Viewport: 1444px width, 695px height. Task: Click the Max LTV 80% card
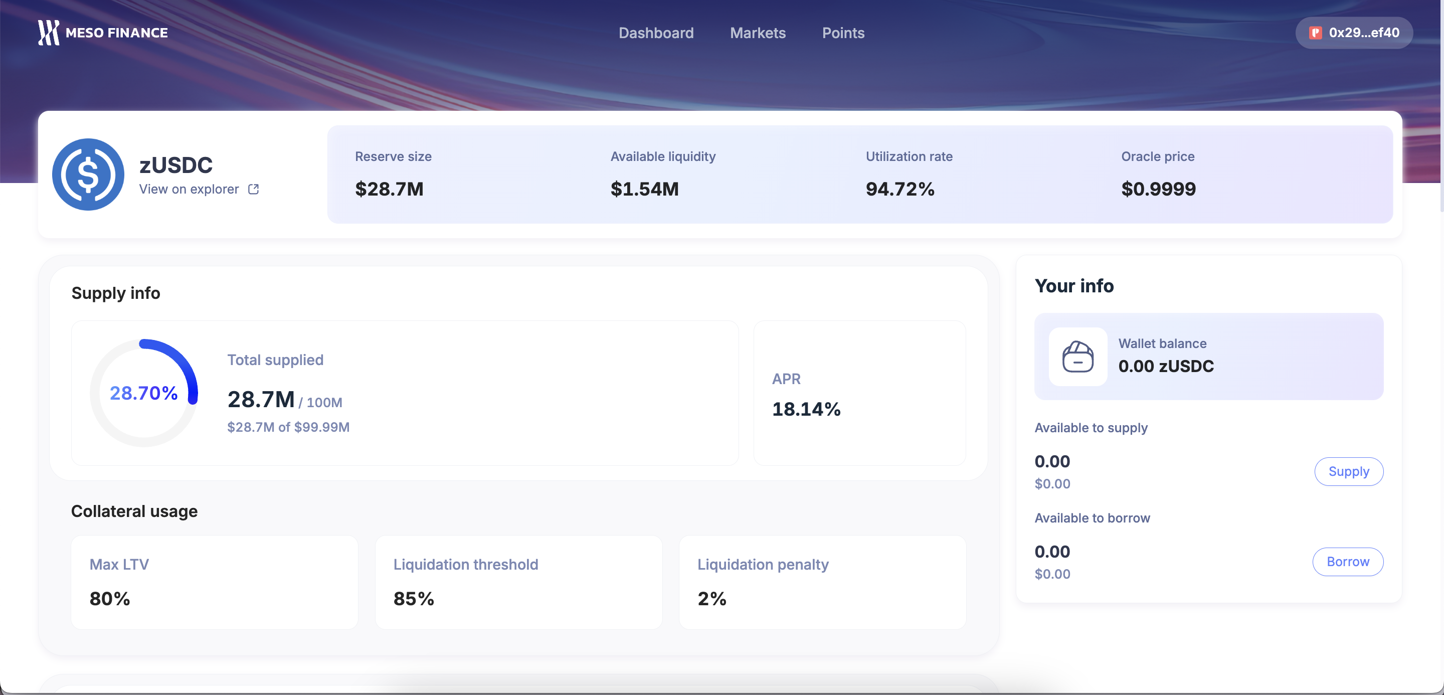pos(214,582)
